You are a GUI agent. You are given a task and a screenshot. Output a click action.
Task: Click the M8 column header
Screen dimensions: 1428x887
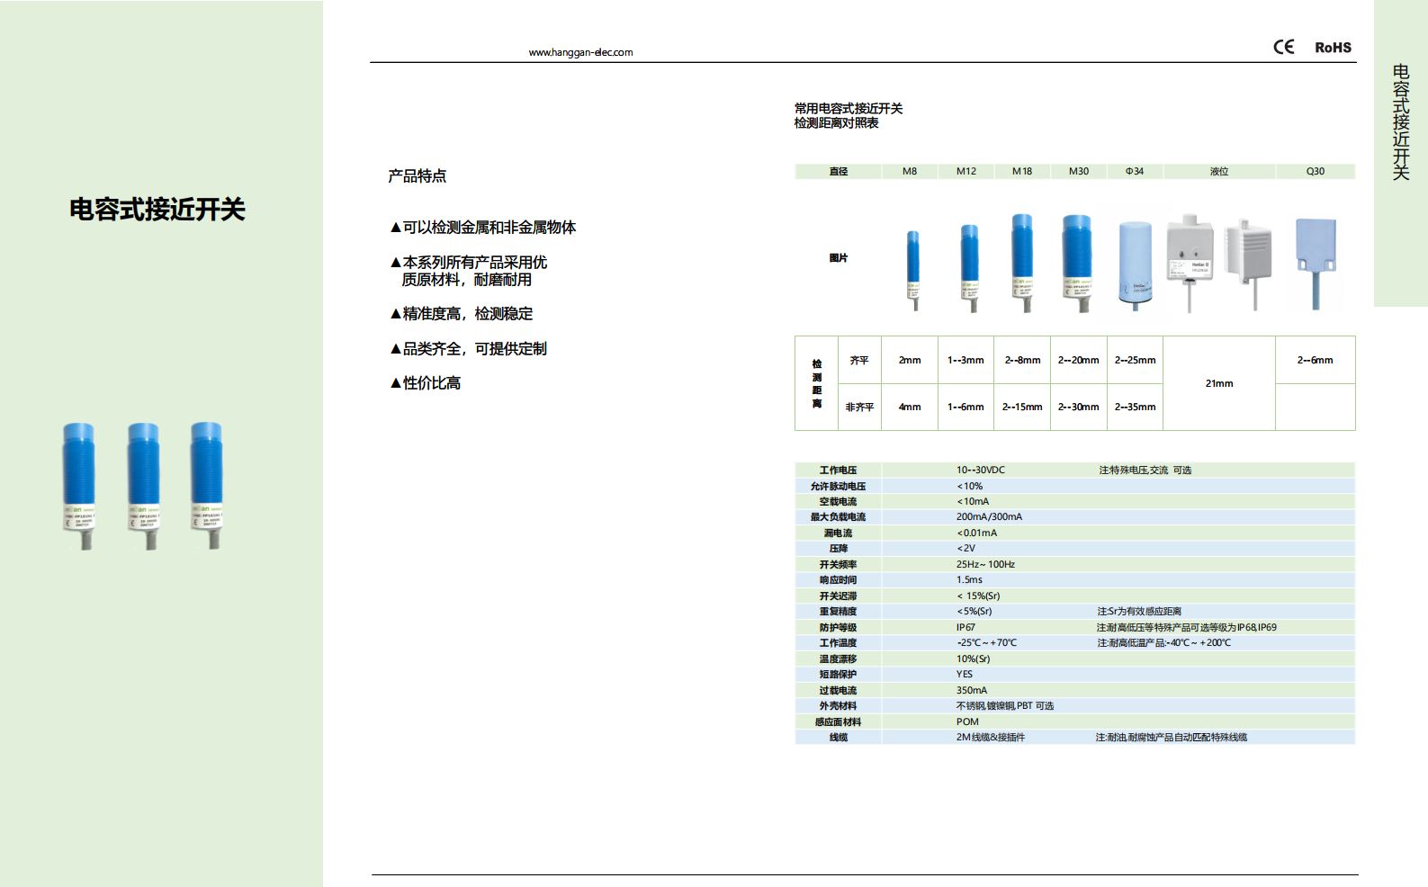coord(910,171)
